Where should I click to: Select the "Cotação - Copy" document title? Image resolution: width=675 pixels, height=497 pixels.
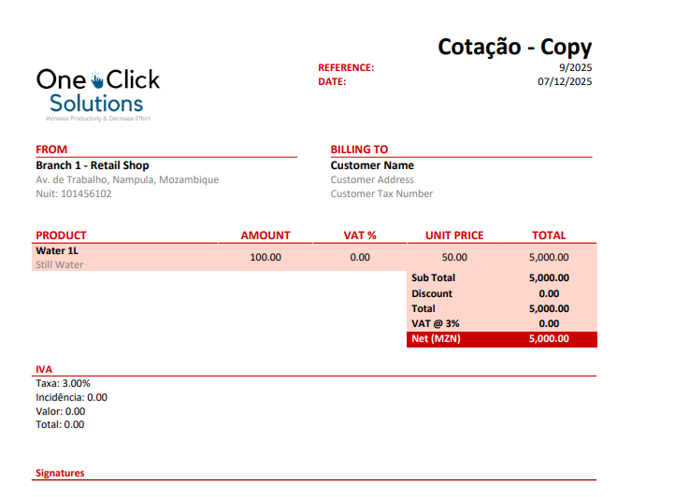[x=514, y=47]
